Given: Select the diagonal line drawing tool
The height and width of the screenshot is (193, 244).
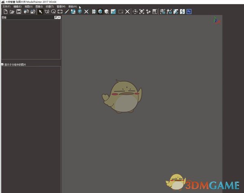Looking at the screenshot, I should coord(67,12).
